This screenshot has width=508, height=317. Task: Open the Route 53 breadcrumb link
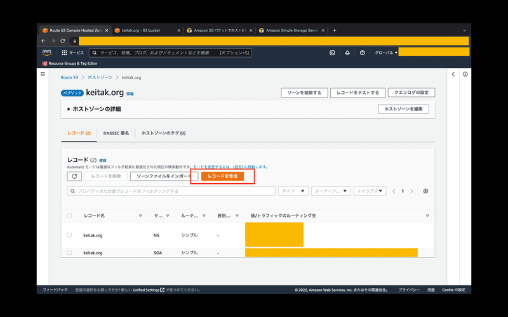pos(69,77)
